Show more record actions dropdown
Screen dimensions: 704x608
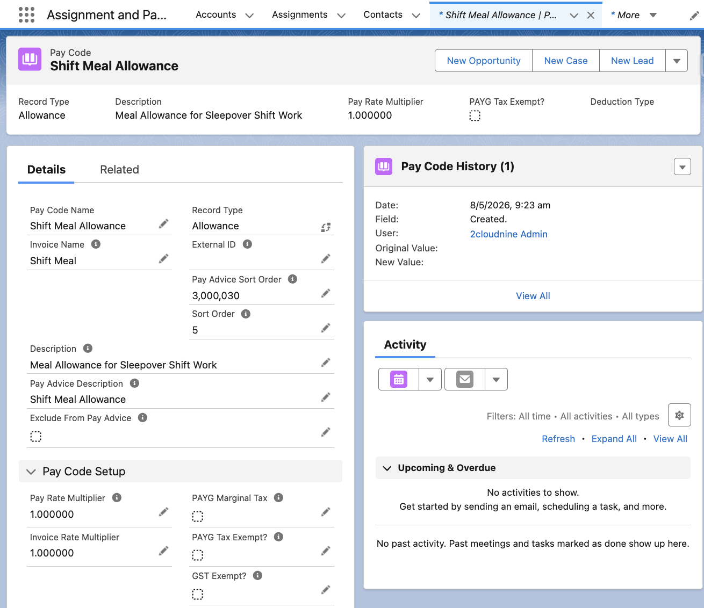click(677, 61)
